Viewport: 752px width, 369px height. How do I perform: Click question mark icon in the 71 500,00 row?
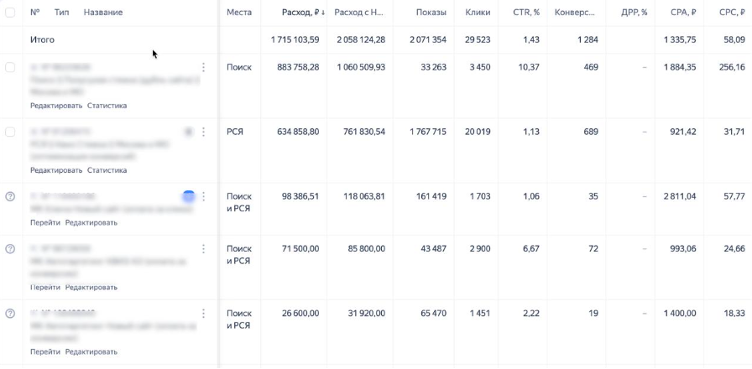pos(10,249)
